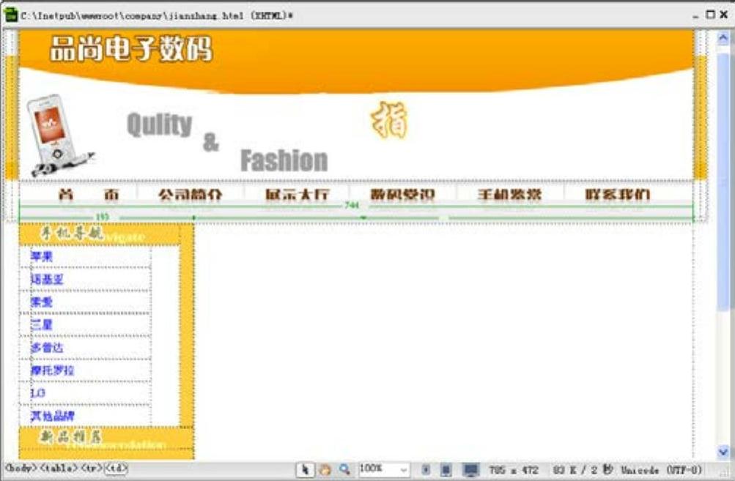The image size is (735, 481).
Task: Choose the Zoom magnifier tool in status bar
Action: [344, 470]
